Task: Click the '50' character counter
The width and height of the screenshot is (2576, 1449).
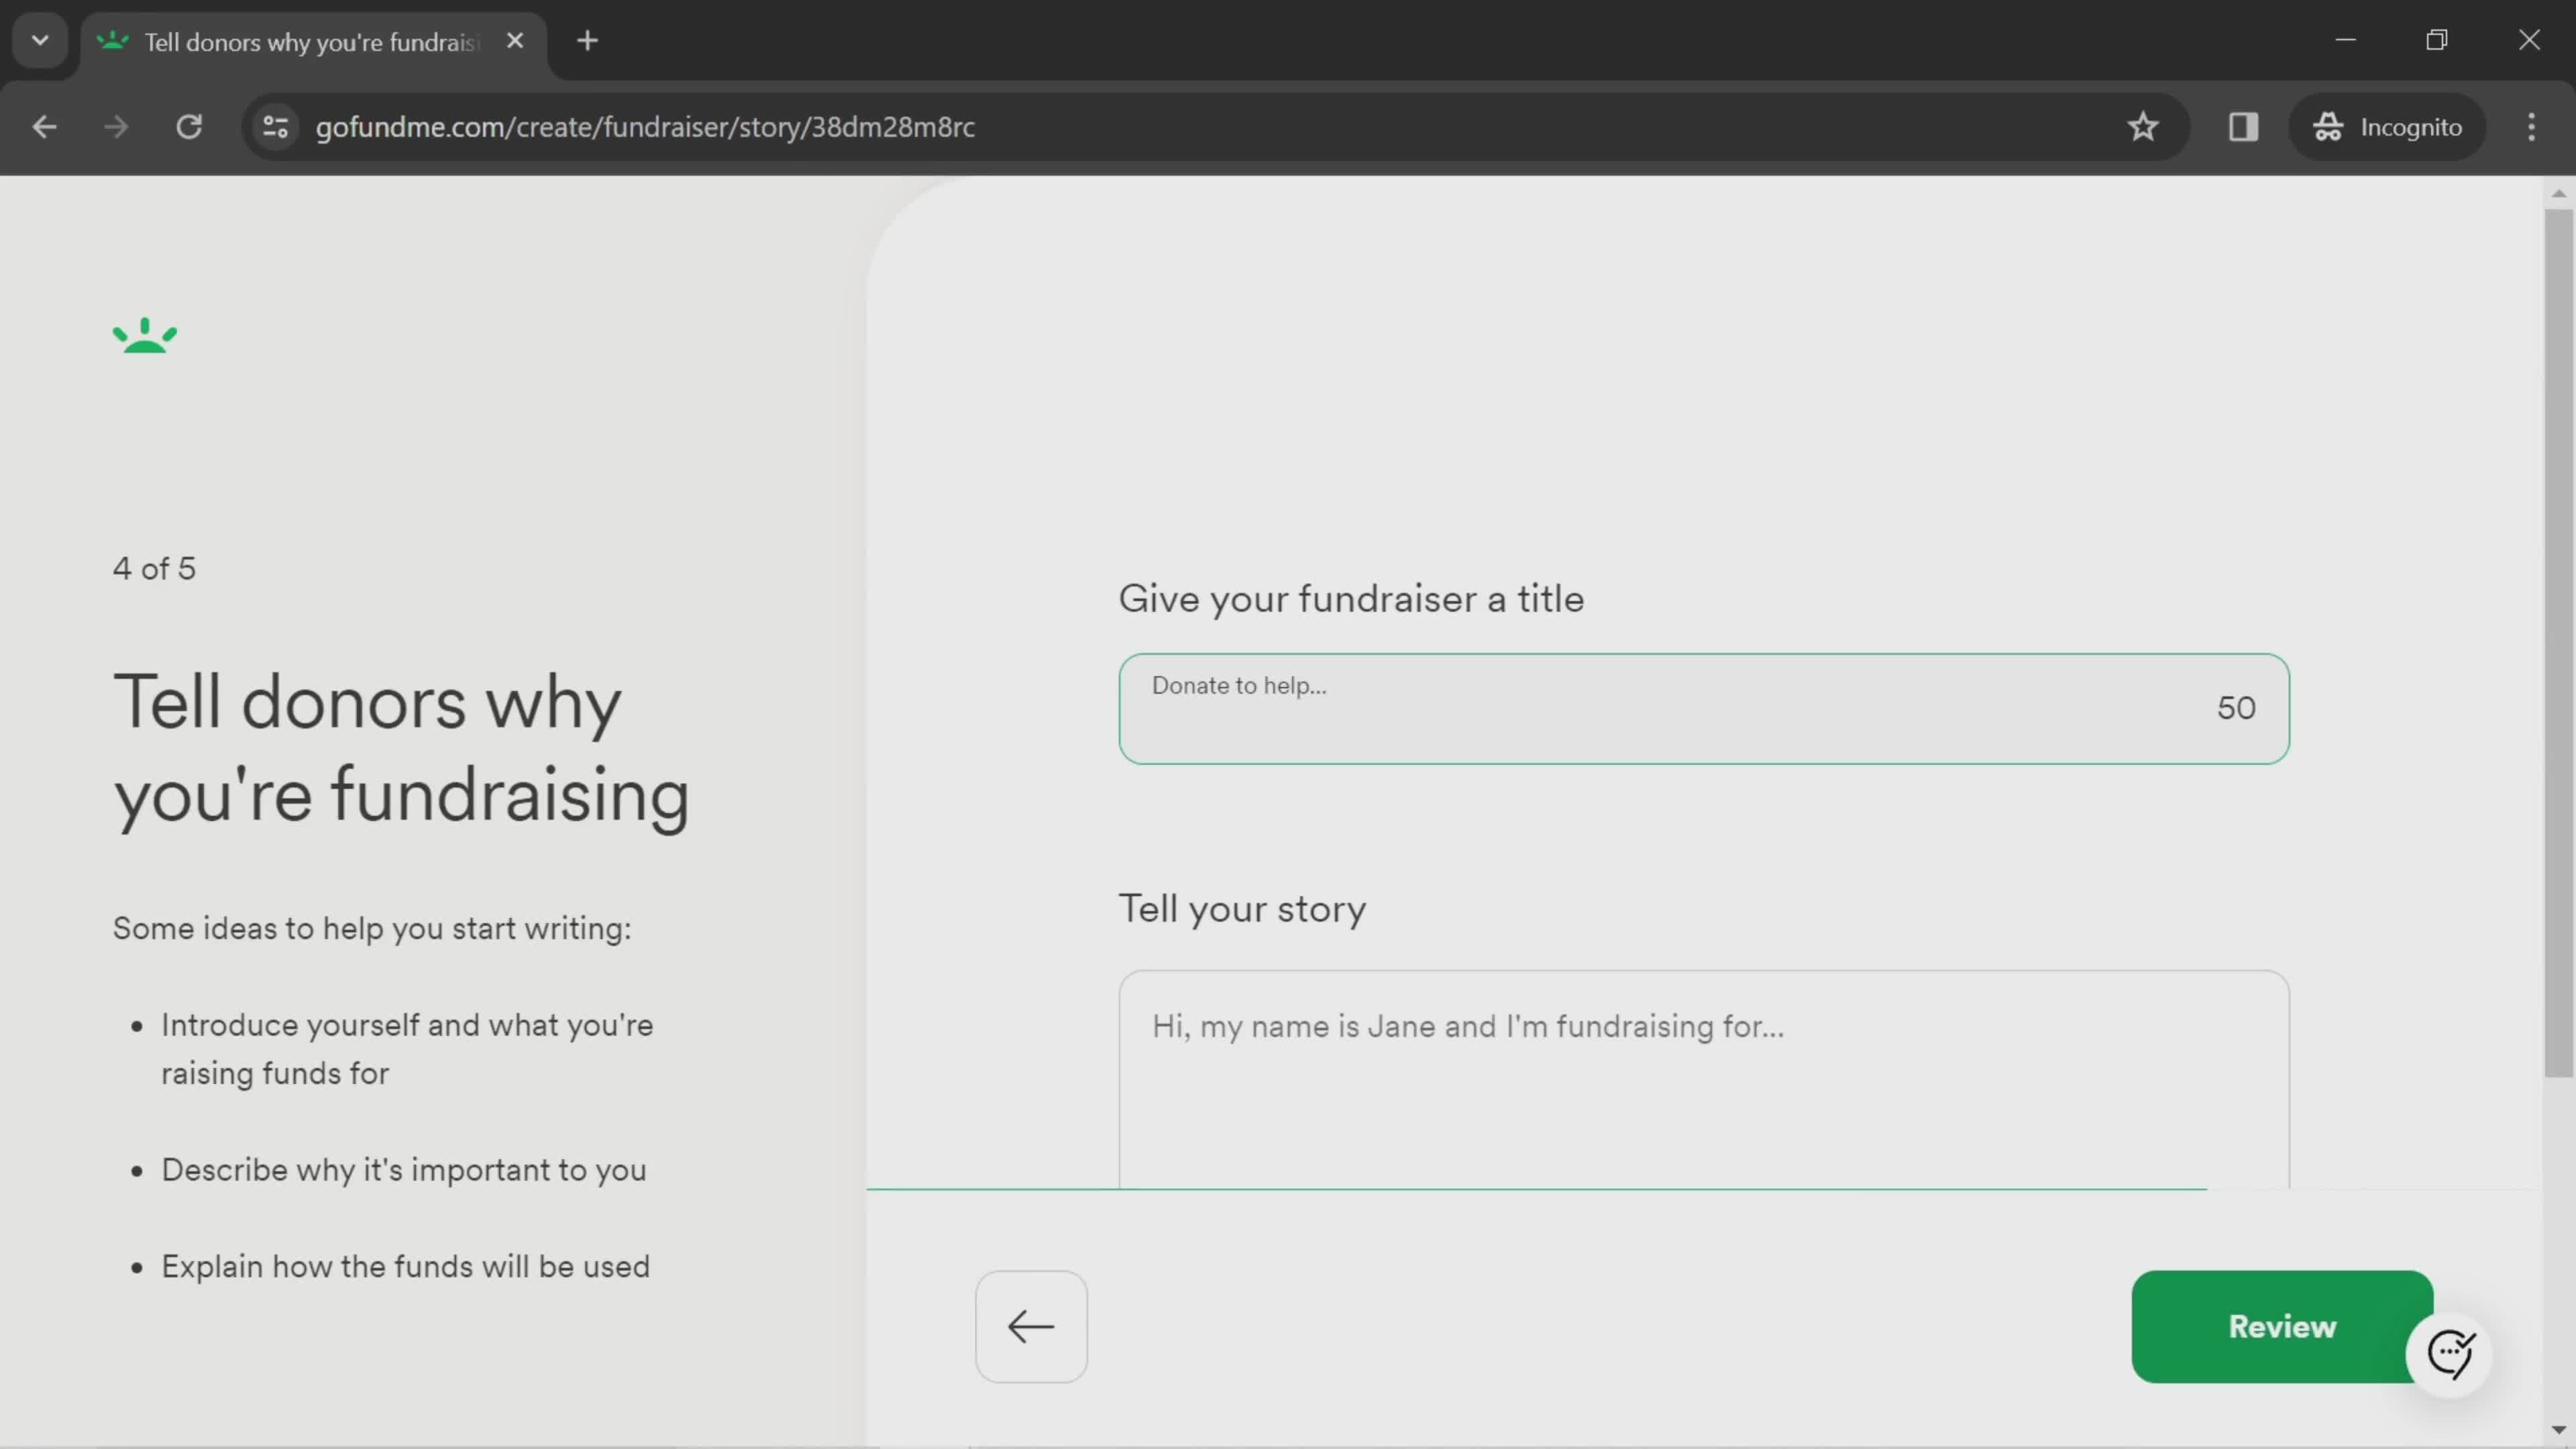Action: pyautogui.click(x=2236, y=708)
